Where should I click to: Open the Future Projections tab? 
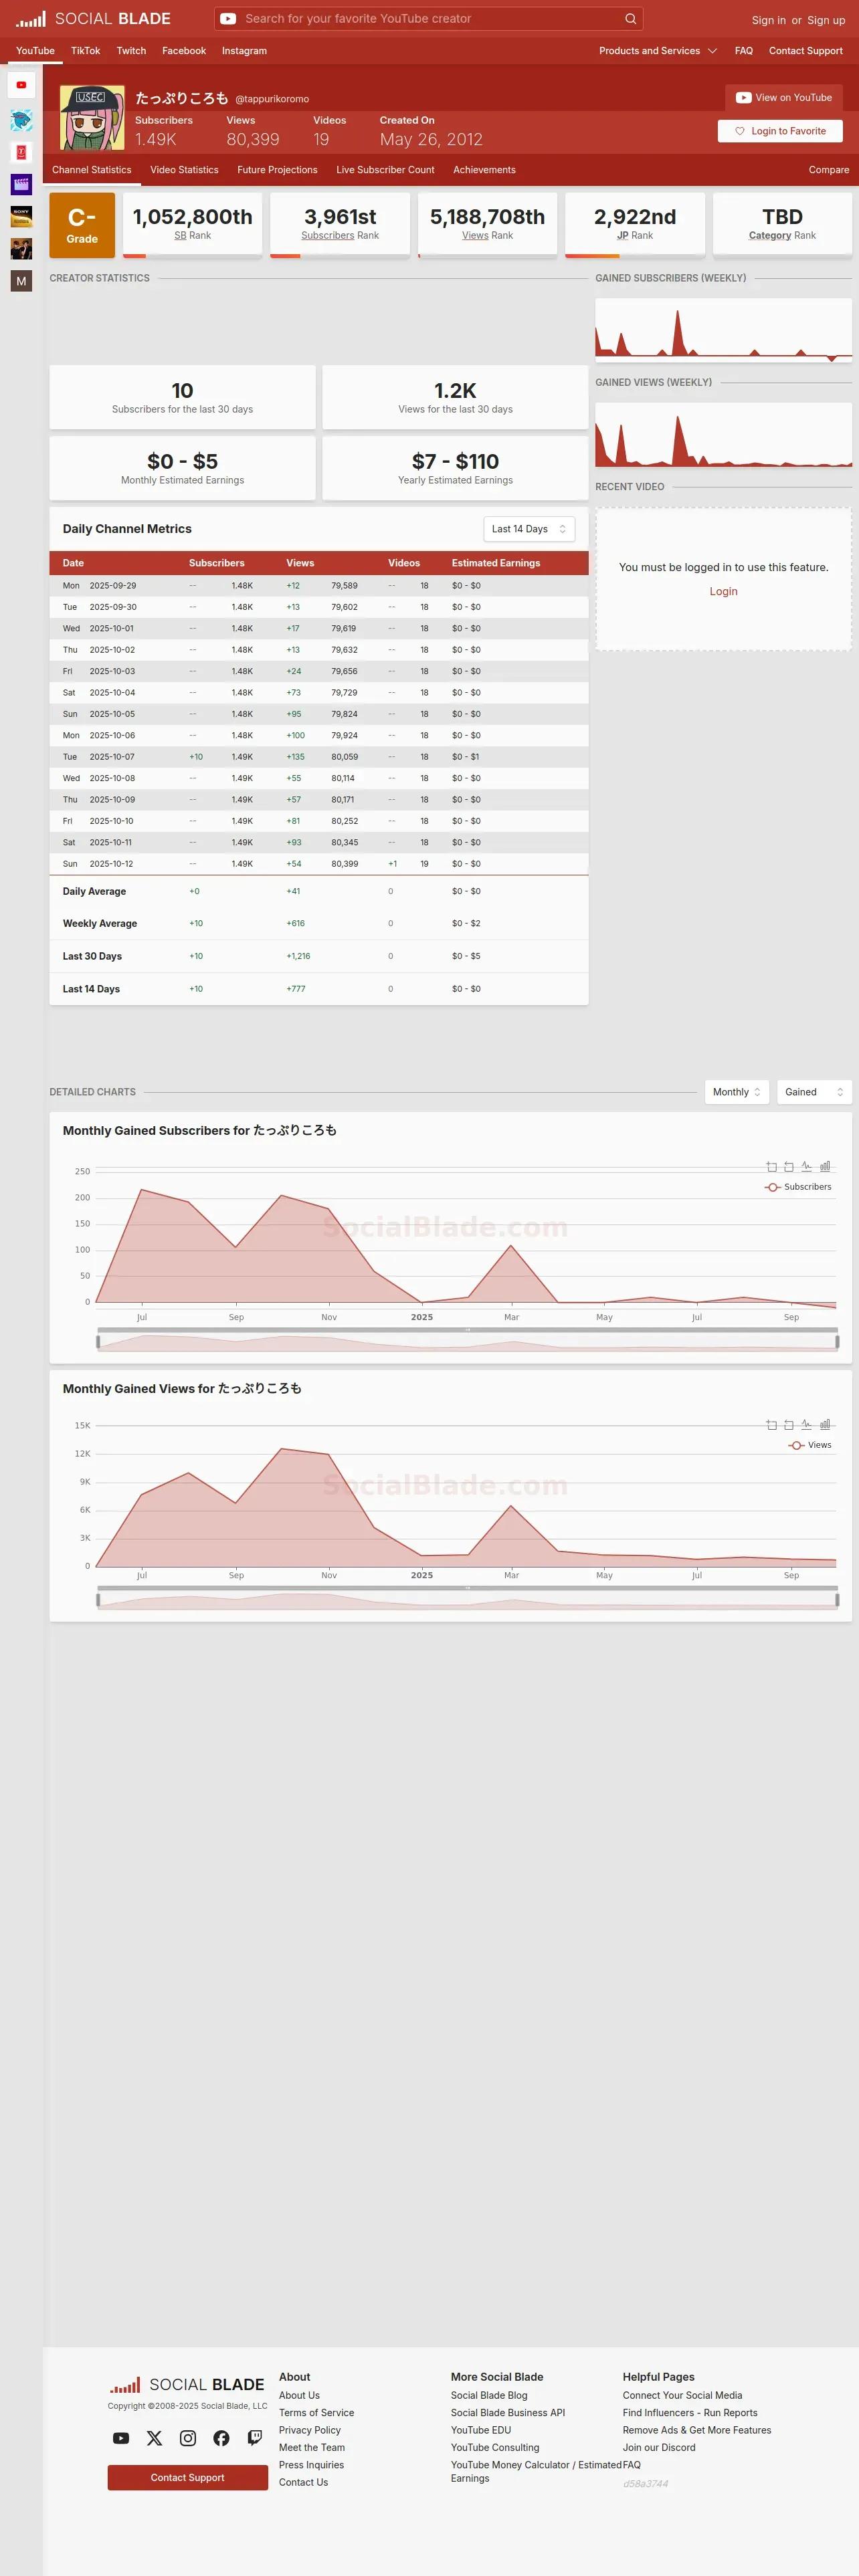coord(277,170)
